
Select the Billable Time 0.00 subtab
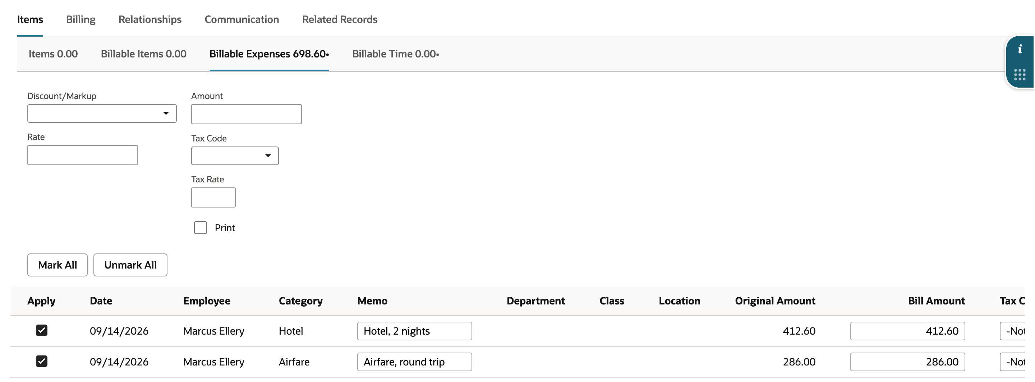(x=396, y=54)
